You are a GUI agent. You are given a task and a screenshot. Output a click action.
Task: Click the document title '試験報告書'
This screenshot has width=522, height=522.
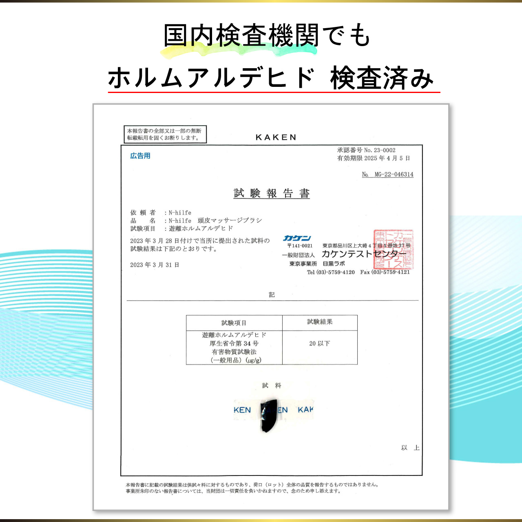pyautogui.click(x=272, y=193)
